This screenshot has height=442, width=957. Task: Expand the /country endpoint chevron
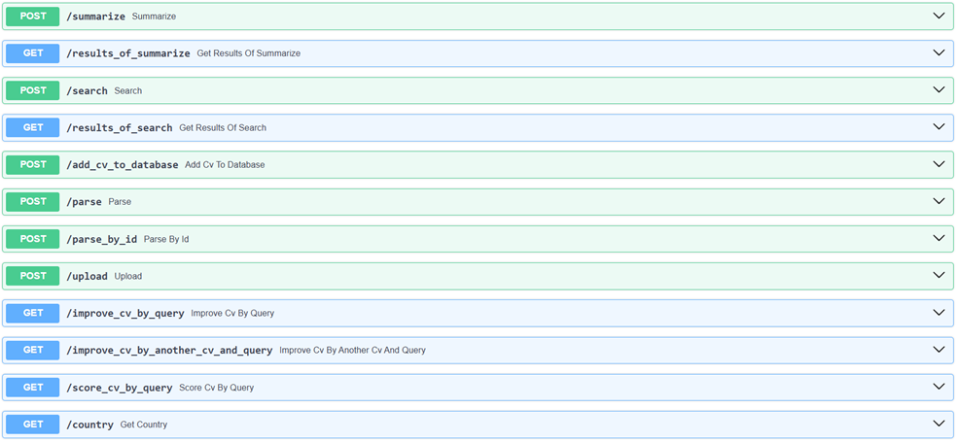939,424
